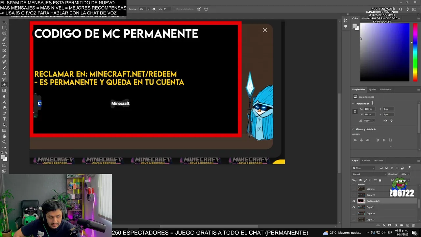Screen dimensions: 421x237
Task: Filter layers by text type icon
Action: pyautogui.click(x=391, y=168)
